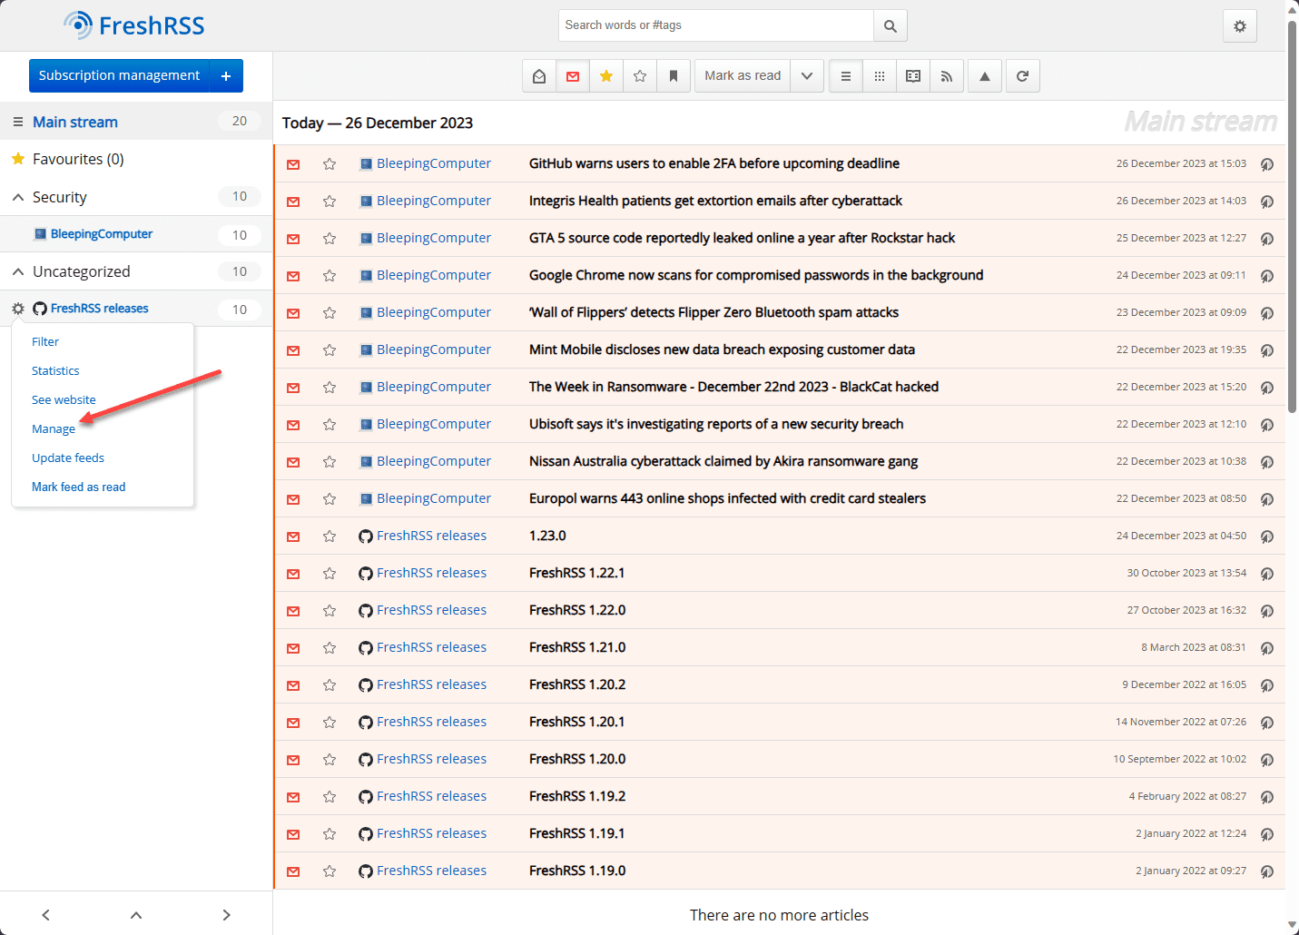Viewport: 1299px width, 935px height.
Task: Click into the search words field
Action: tap(715, 25)
